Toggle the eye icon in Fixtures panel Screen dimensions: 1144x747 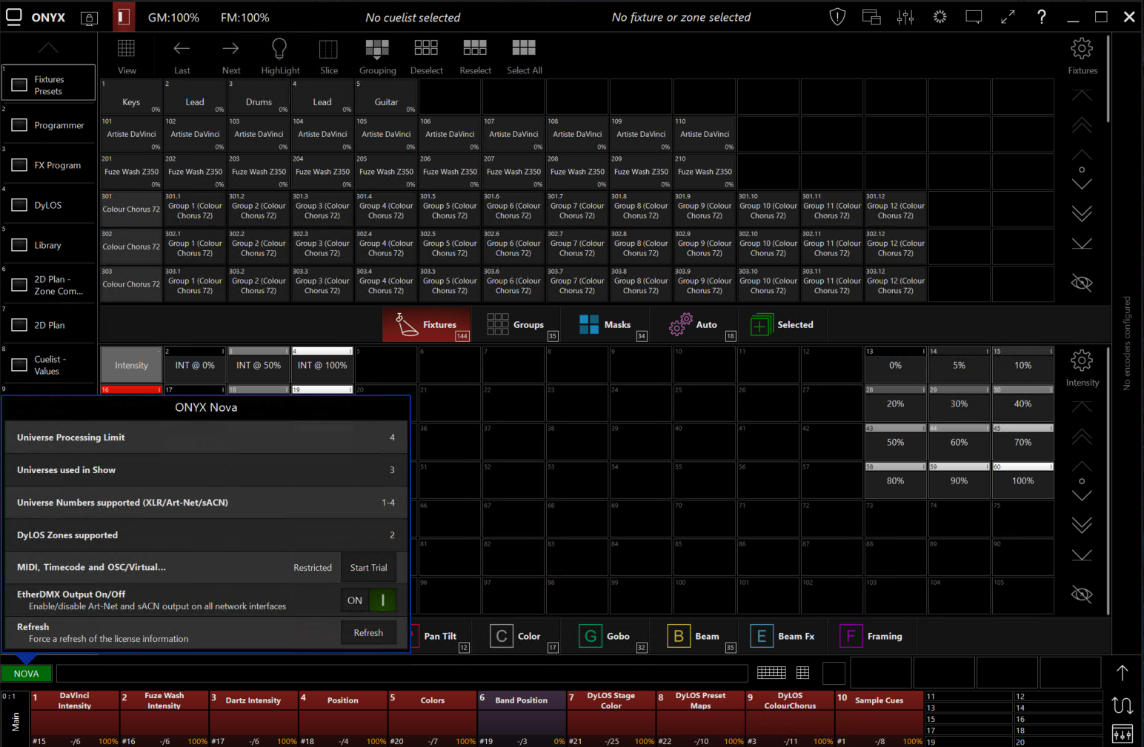pos(1082,283)
